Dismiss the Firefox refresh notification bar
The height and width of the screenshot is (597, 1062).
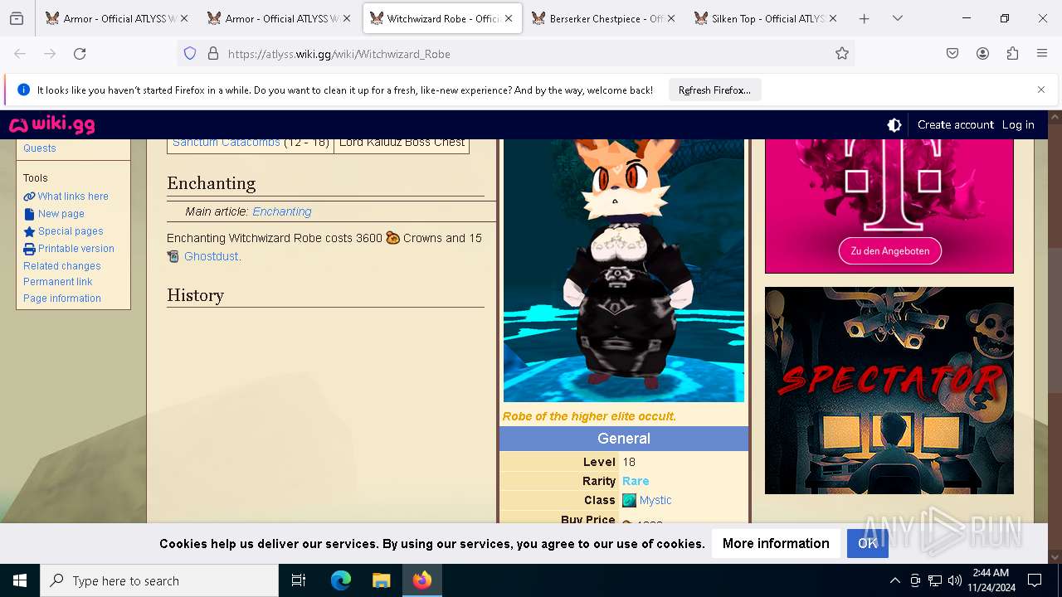(x=1041, y=90)
